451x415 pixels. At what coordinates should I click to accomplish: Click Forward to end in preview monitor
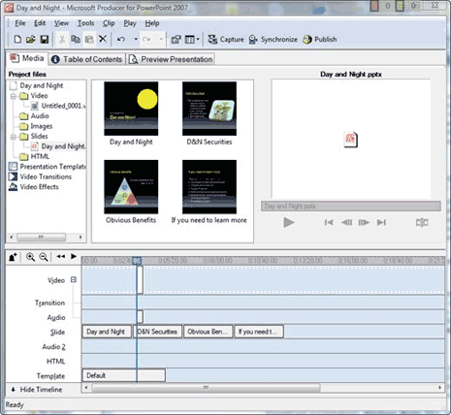click(x=381, y=222)
